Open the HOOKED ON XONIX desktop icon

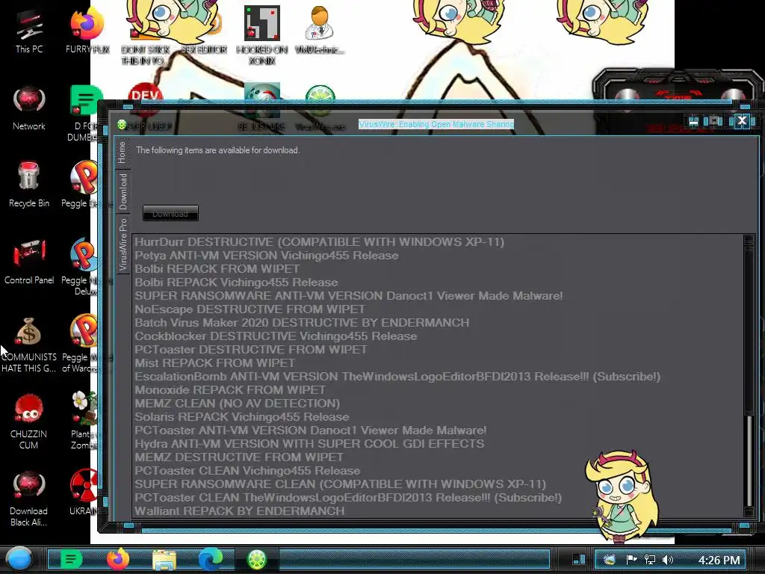coord(262,35)
